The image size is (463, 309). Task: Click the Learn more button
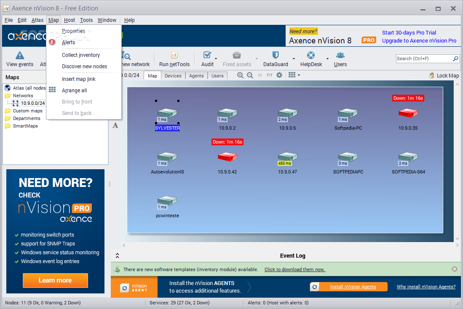pos(55,280)
